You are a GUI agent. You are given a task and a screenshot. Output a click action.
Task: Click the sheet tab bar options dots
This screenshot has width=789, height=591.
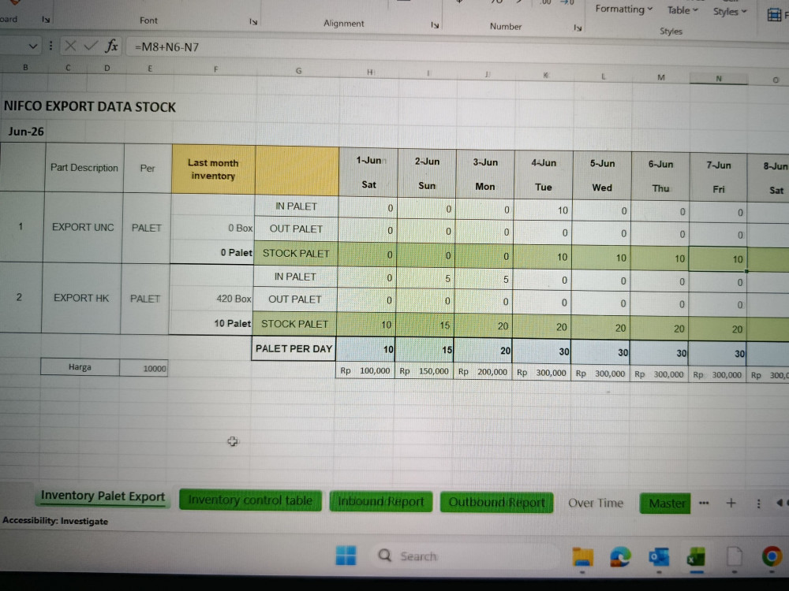tap(759, 504)
